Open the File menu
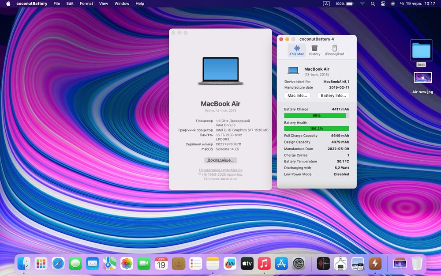The image size is (441, 276). tap(56, 4)
